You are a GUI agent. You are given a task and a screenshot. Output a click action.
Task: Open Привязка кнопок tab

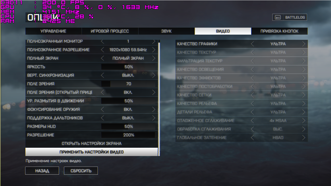tap(279, 31)
